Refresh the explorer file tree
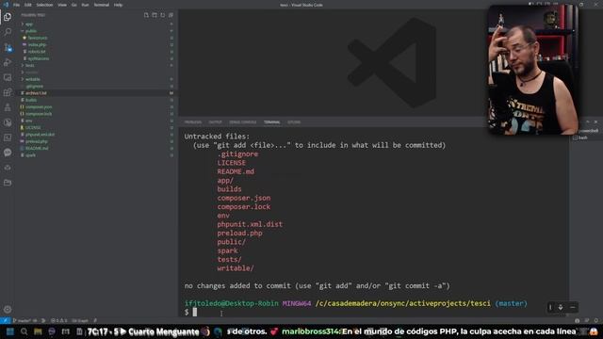603x339 pixels. 163,15
